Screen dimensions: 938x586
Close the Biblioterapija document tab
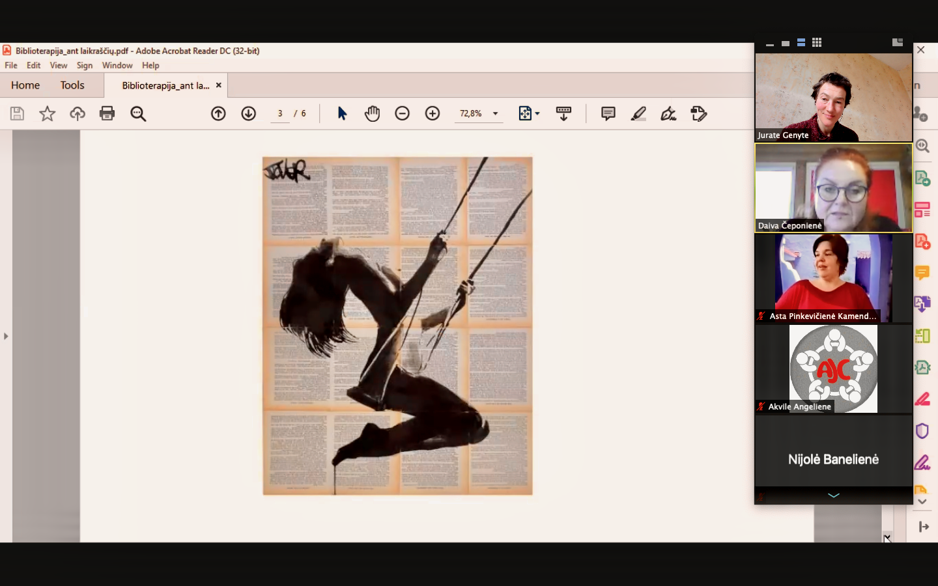pyautogui.click(x=219, y=85)
